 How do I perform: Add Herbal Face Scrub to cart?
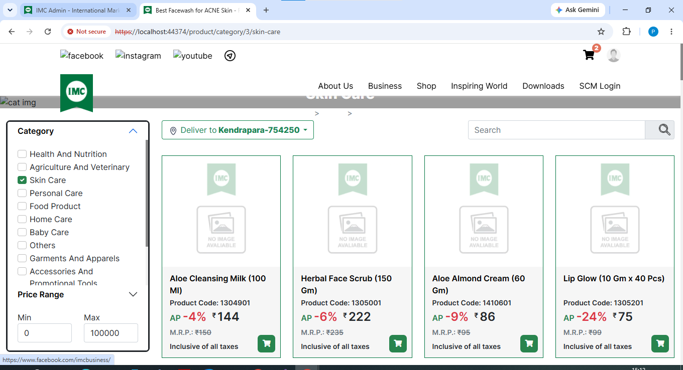point(398,343)
